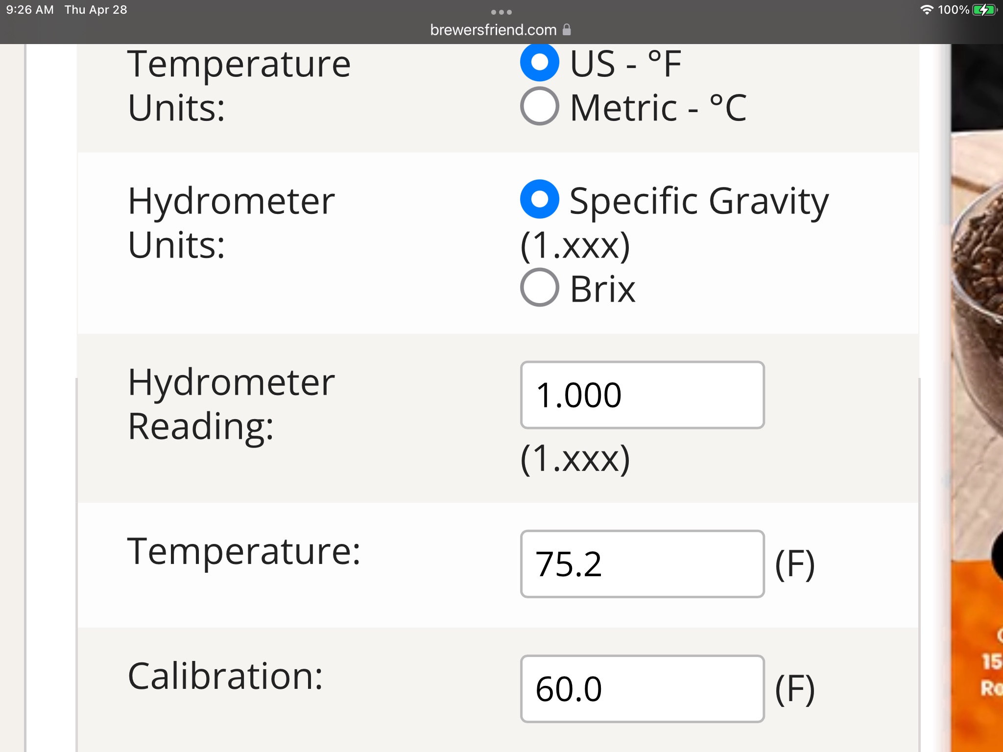Viewport: 1003px width, 752px height.
Task: Switch hydrometer units to Brix
Action: pos(539,287)
